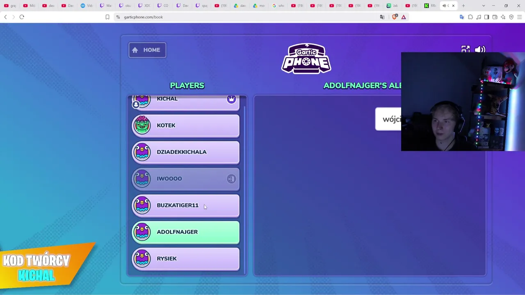
Task: Click the left-game icon next to IWOOOO
Action: pos(231,179)
